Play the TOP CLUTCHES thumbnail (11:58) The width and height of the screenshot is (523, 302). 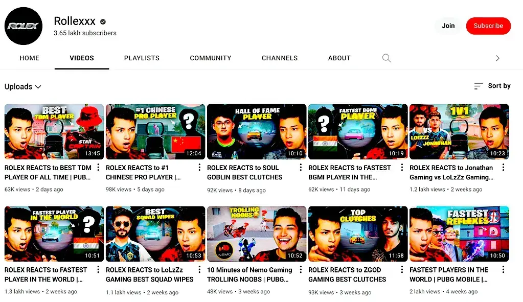[358, 234]
